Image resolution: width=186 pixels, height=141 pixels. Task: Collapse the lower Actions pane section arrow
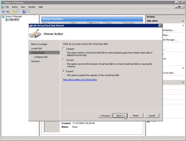pyautogui.click(x=183, y=83)
